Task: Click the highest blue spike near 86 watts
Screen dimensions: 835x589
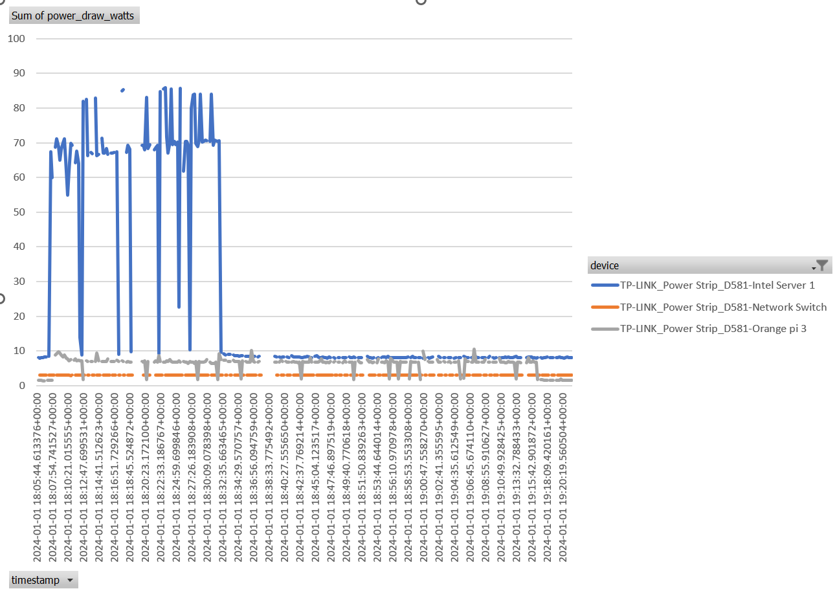Action: 166,87
